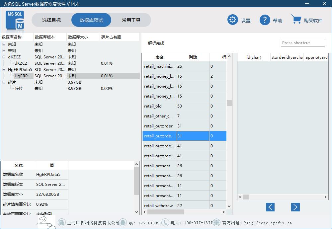332x229 pixels.
Task: Select the retail_withdraw table row
Action: click(185, 205)
